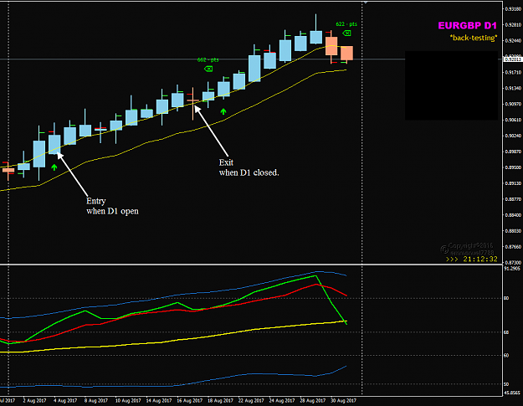Click the 0.92810 price axis label
The height and width of the screenshot is (406, 523).
[x=513, y=24]
